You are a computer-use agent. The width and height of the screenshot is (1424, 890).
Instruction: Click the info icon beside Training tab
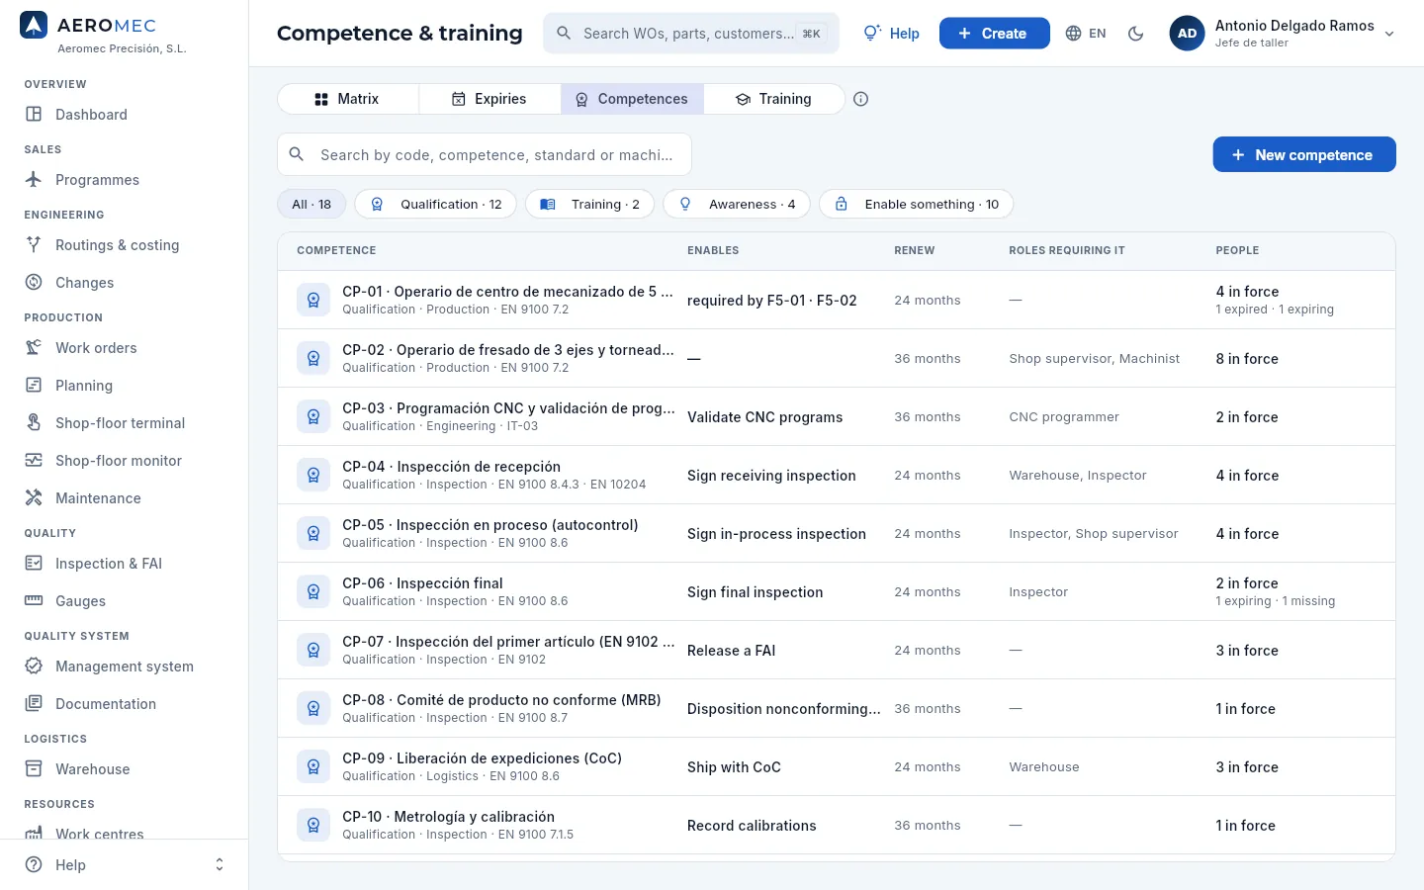point(861,99)
